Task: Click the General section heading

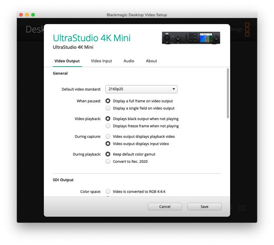Action: pos(60,73)
